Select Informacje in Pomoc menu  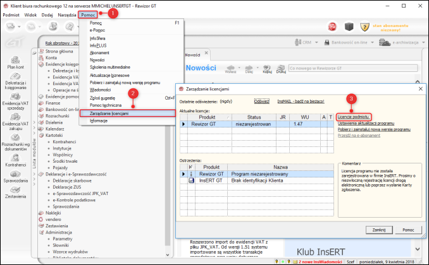(x=99, y=121)
